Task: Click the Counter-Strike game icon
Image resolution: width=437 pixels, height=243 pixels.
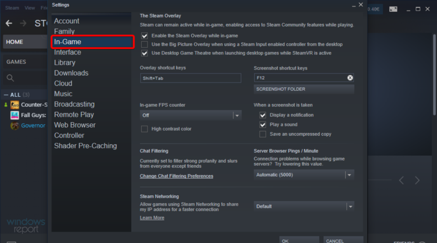Action: point(15,105)
